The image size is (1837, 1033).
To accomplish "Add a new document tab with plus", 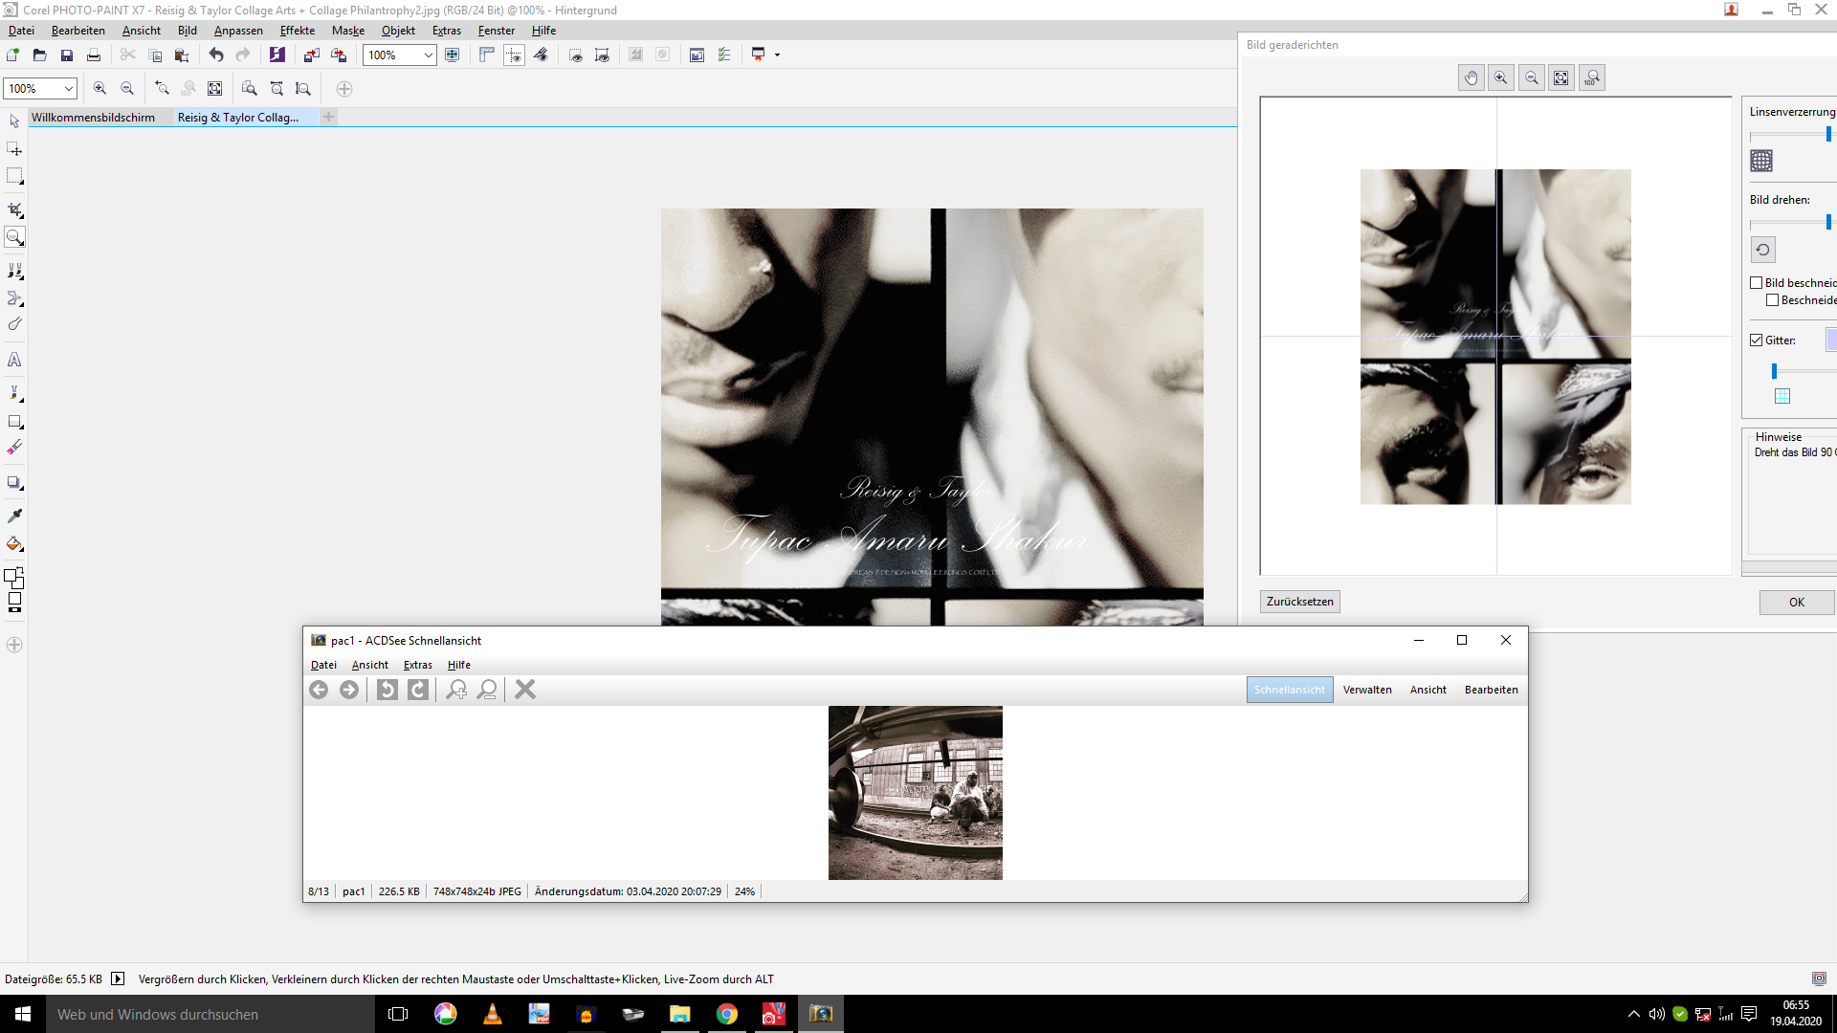I will [x=329, y=117].
